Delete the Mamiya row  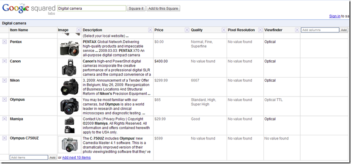[5, 119]
